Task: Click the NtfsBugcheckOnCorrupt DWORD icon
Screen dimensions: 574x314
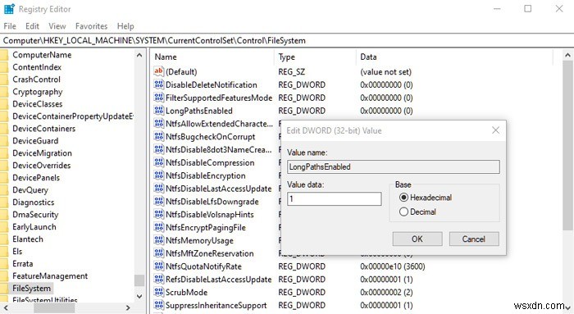Action: tap(158, 137)
